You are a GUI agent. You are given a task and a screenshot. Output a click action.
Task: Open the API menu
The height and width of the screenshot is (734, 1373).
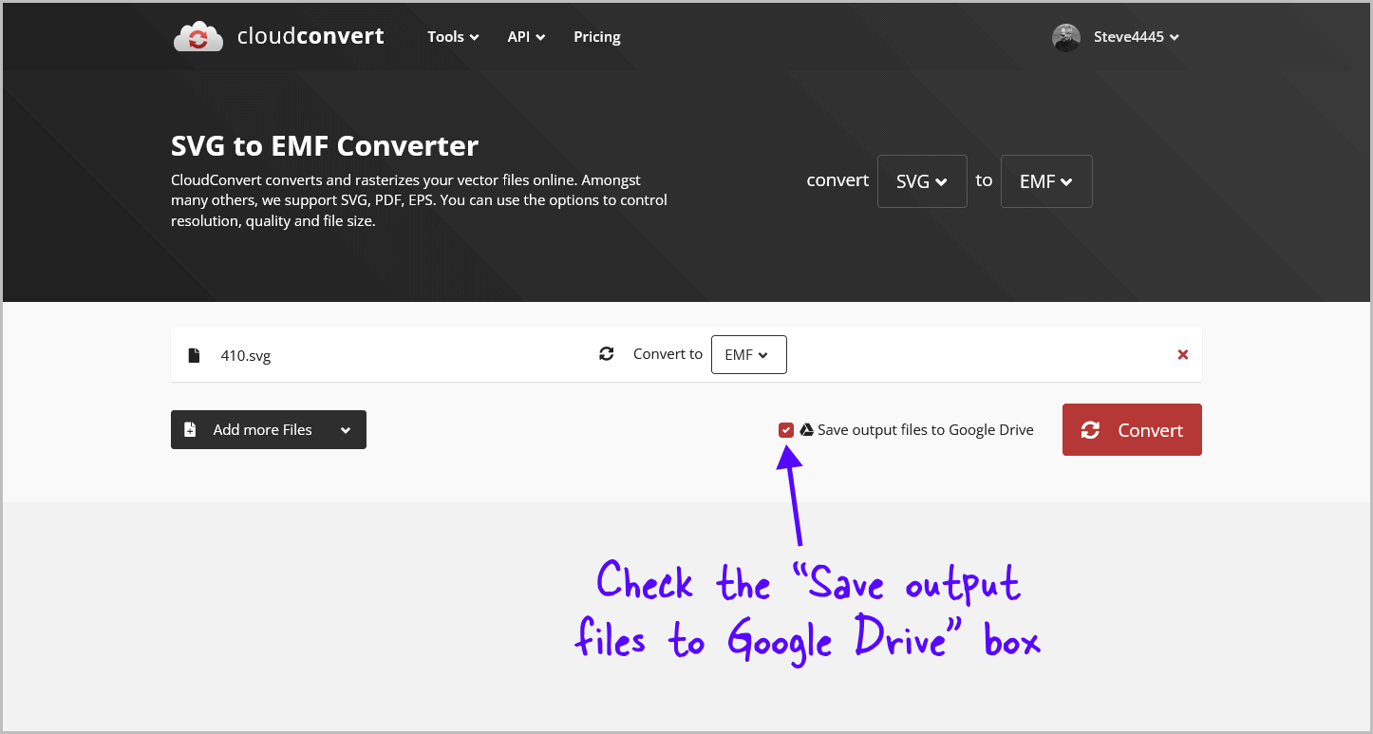point(526,37)
